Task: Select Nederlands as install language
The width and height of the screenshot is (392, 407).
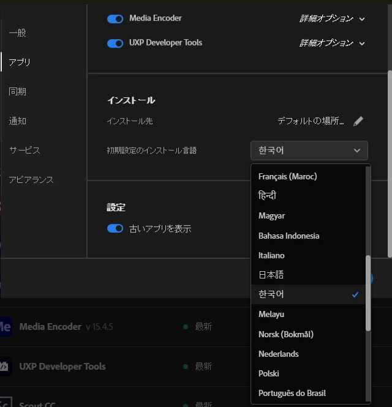Action: (x=308, y=354)
